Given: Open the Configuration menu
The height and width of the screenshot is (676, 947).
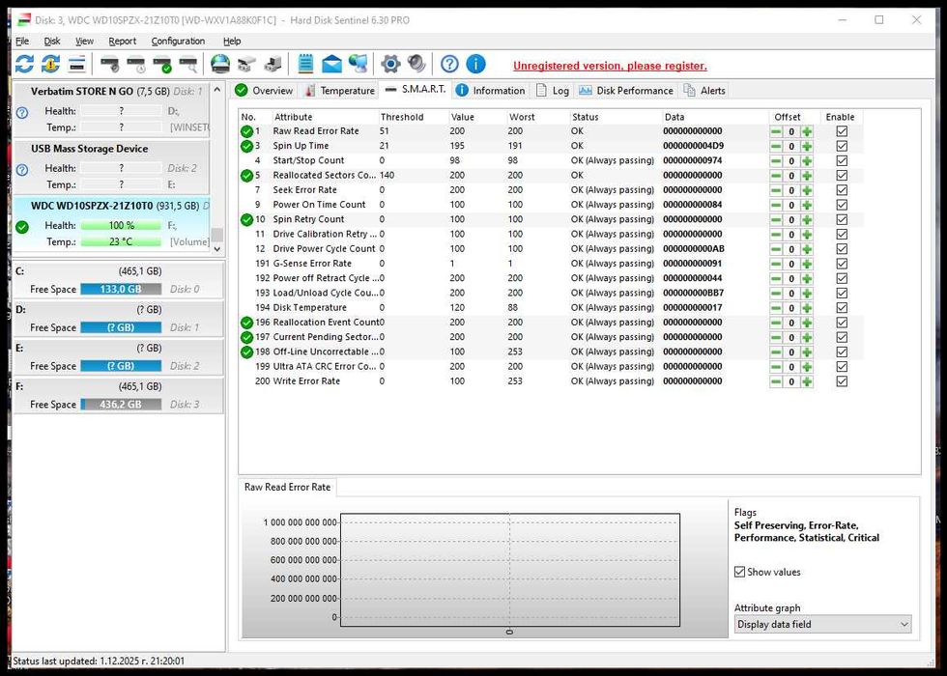Looking at the screenshot, I should click(x=178, y=42).
